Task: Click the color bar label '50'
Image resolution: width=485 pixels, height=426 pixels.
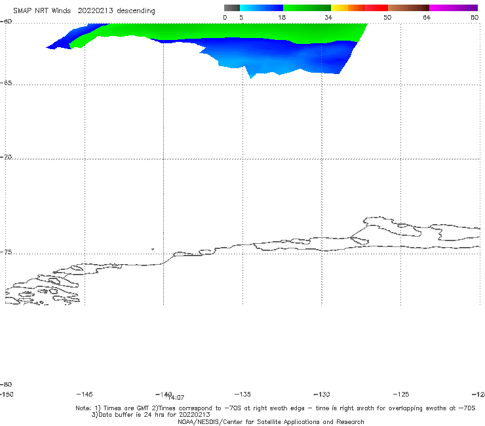Action: click(387, 18)
